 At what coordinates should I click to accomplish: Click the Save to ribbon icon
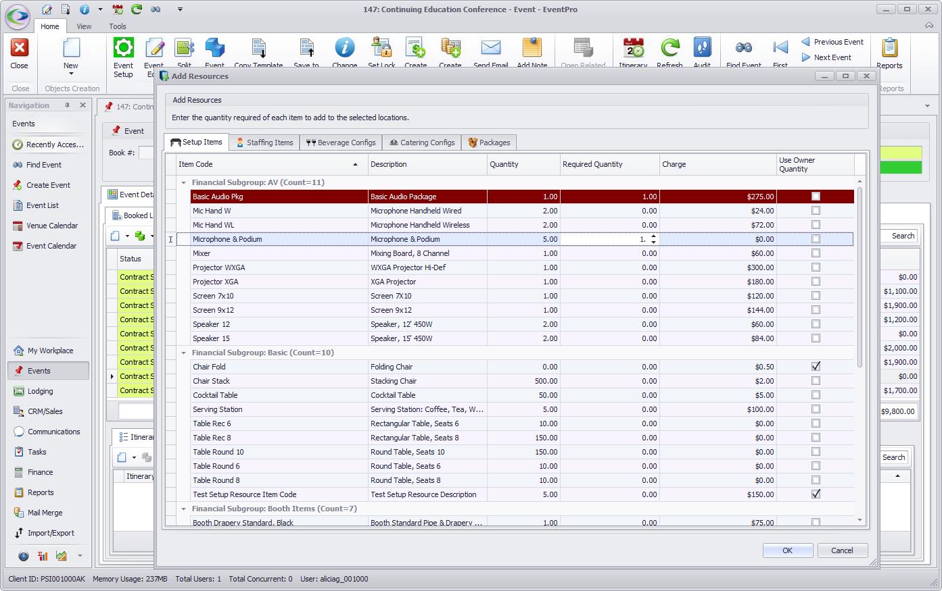pyautogui.click(x=306, y=48)
